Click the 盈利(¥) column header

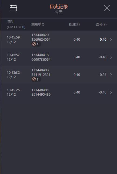[101, 24]
